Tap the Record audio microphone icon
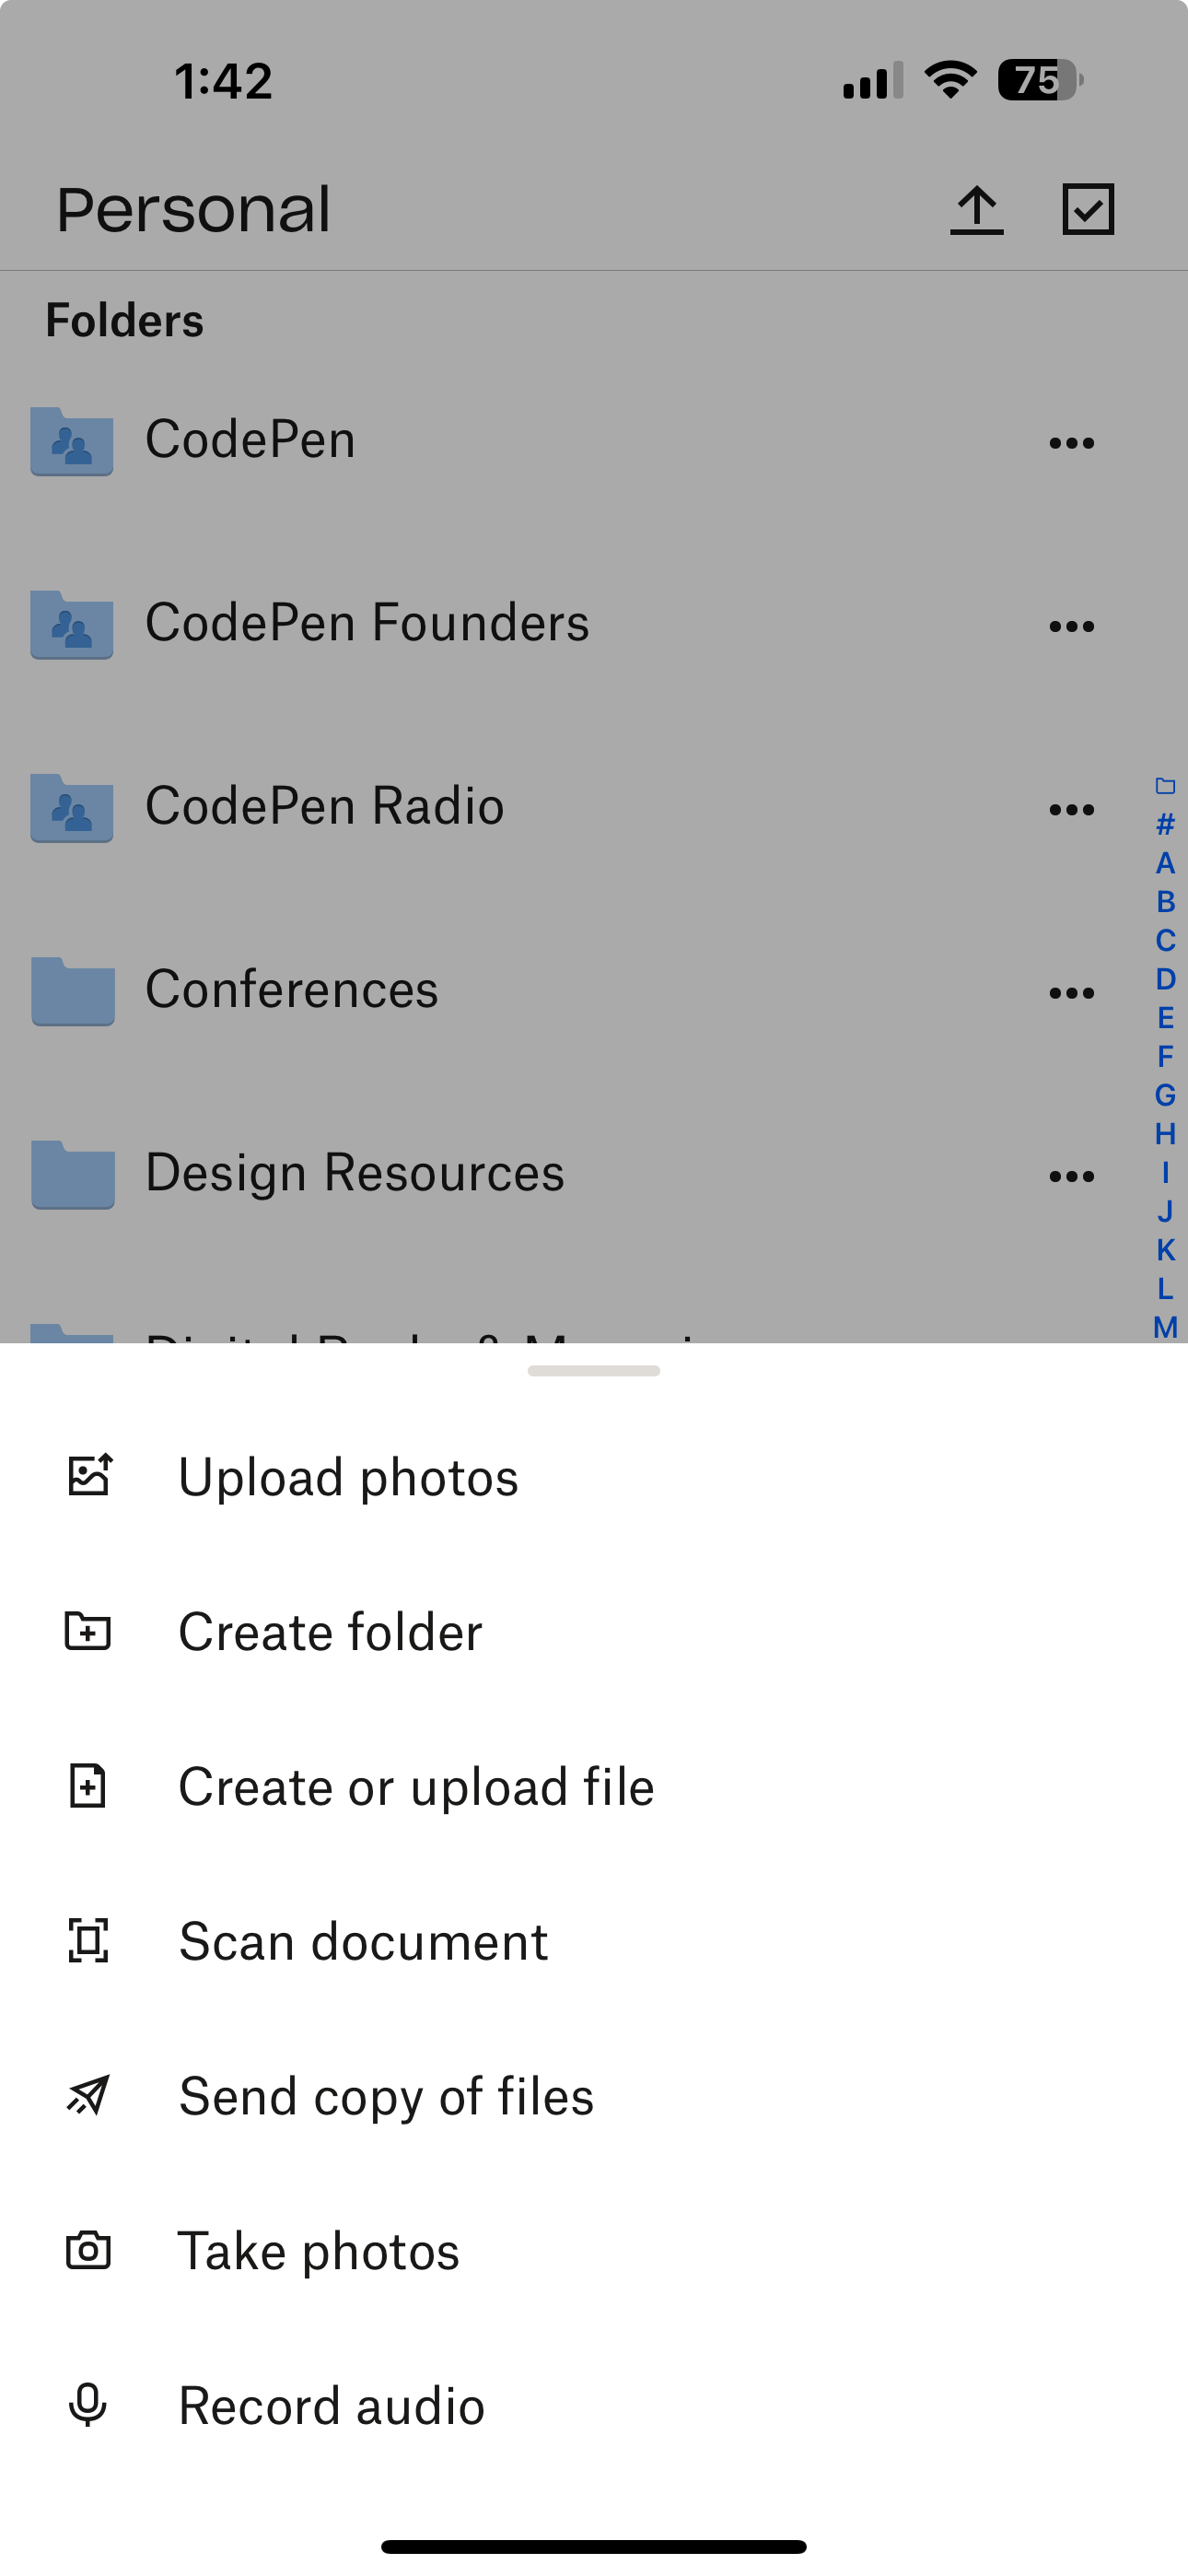This screenshot has width=1188, height=2576. click(88, 2405)
